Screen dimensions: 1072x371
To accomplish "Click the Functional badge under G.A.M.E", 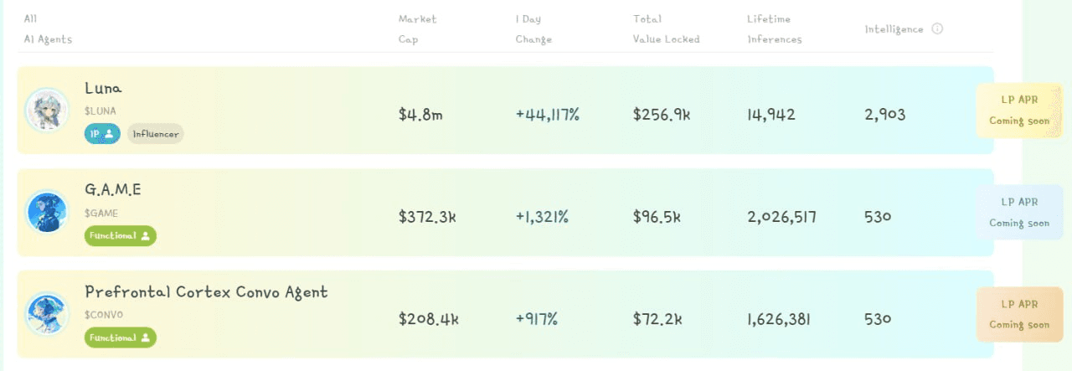I will tap(121, 235).
